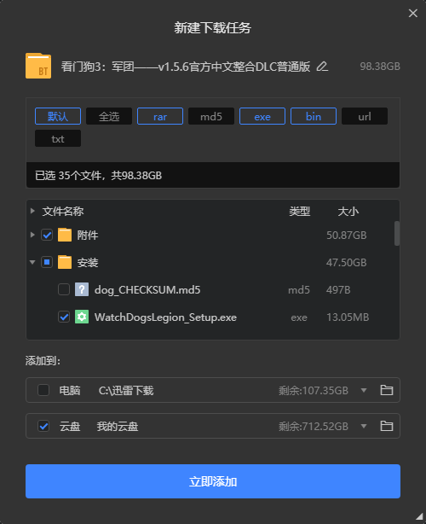The height and width of the screenshot is (524, 426).
Task: Click the 13.05MB size value
Action: click(348, 317)
